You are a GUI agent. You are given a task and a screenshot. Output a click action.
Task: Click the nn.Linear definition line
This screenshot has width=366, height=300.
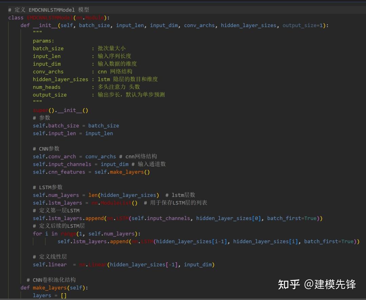tap(123, 264)
